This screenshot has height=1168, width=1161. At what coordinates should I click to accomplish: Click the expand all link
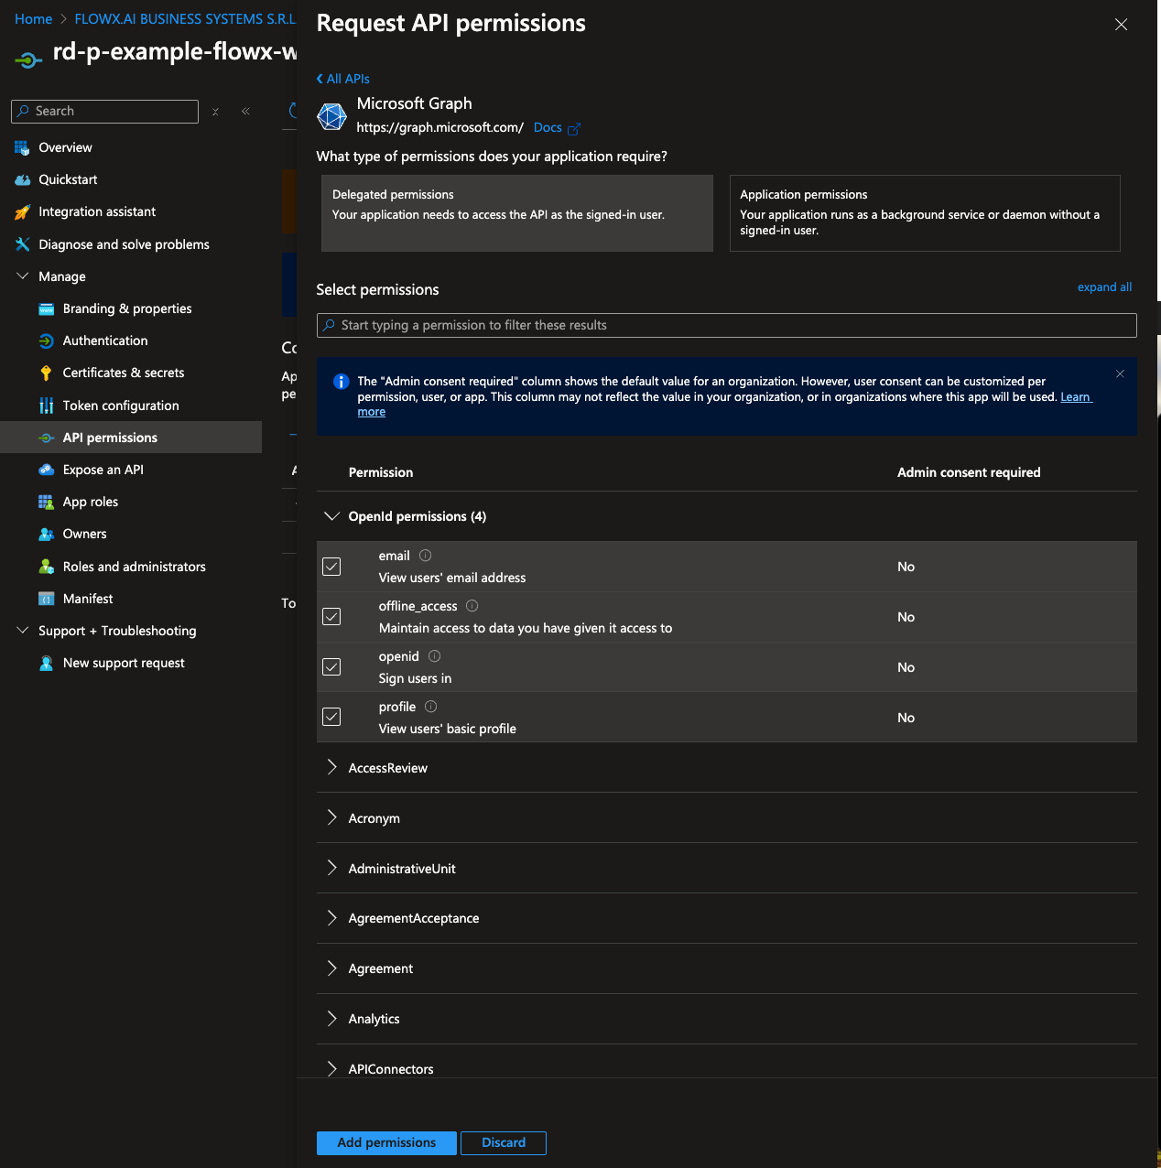tap(1104, 287)
